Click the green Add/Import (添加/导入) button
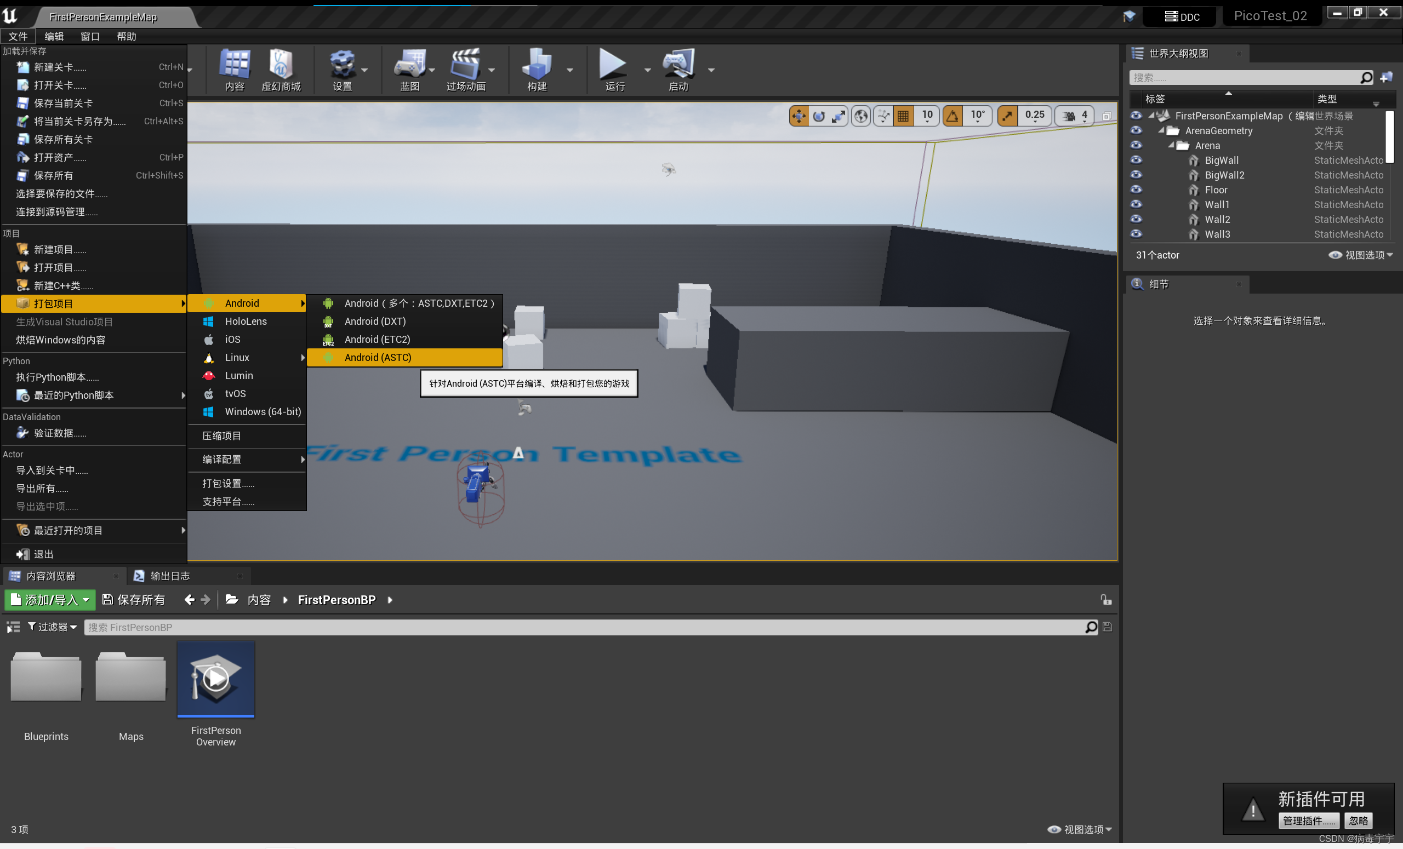The image size is (1403, 849). point(50,600)
